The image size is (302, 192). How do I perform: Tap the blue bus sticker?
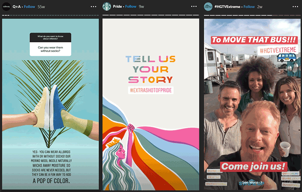tap(287, 58)
